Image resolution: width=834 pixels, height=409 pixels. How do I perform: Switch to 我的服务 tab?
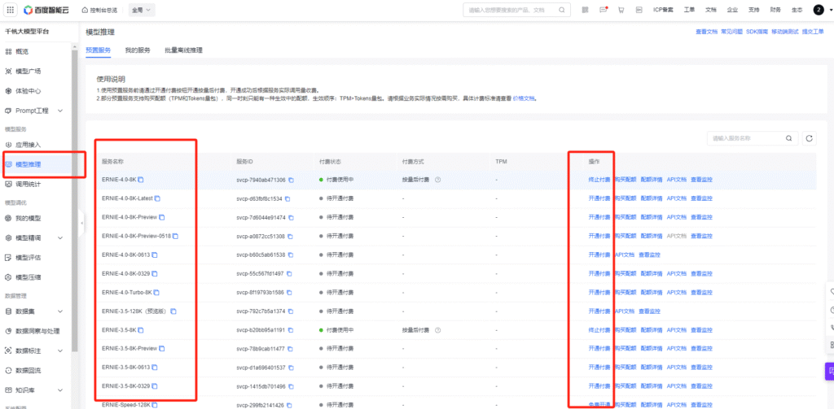point(138,50)
